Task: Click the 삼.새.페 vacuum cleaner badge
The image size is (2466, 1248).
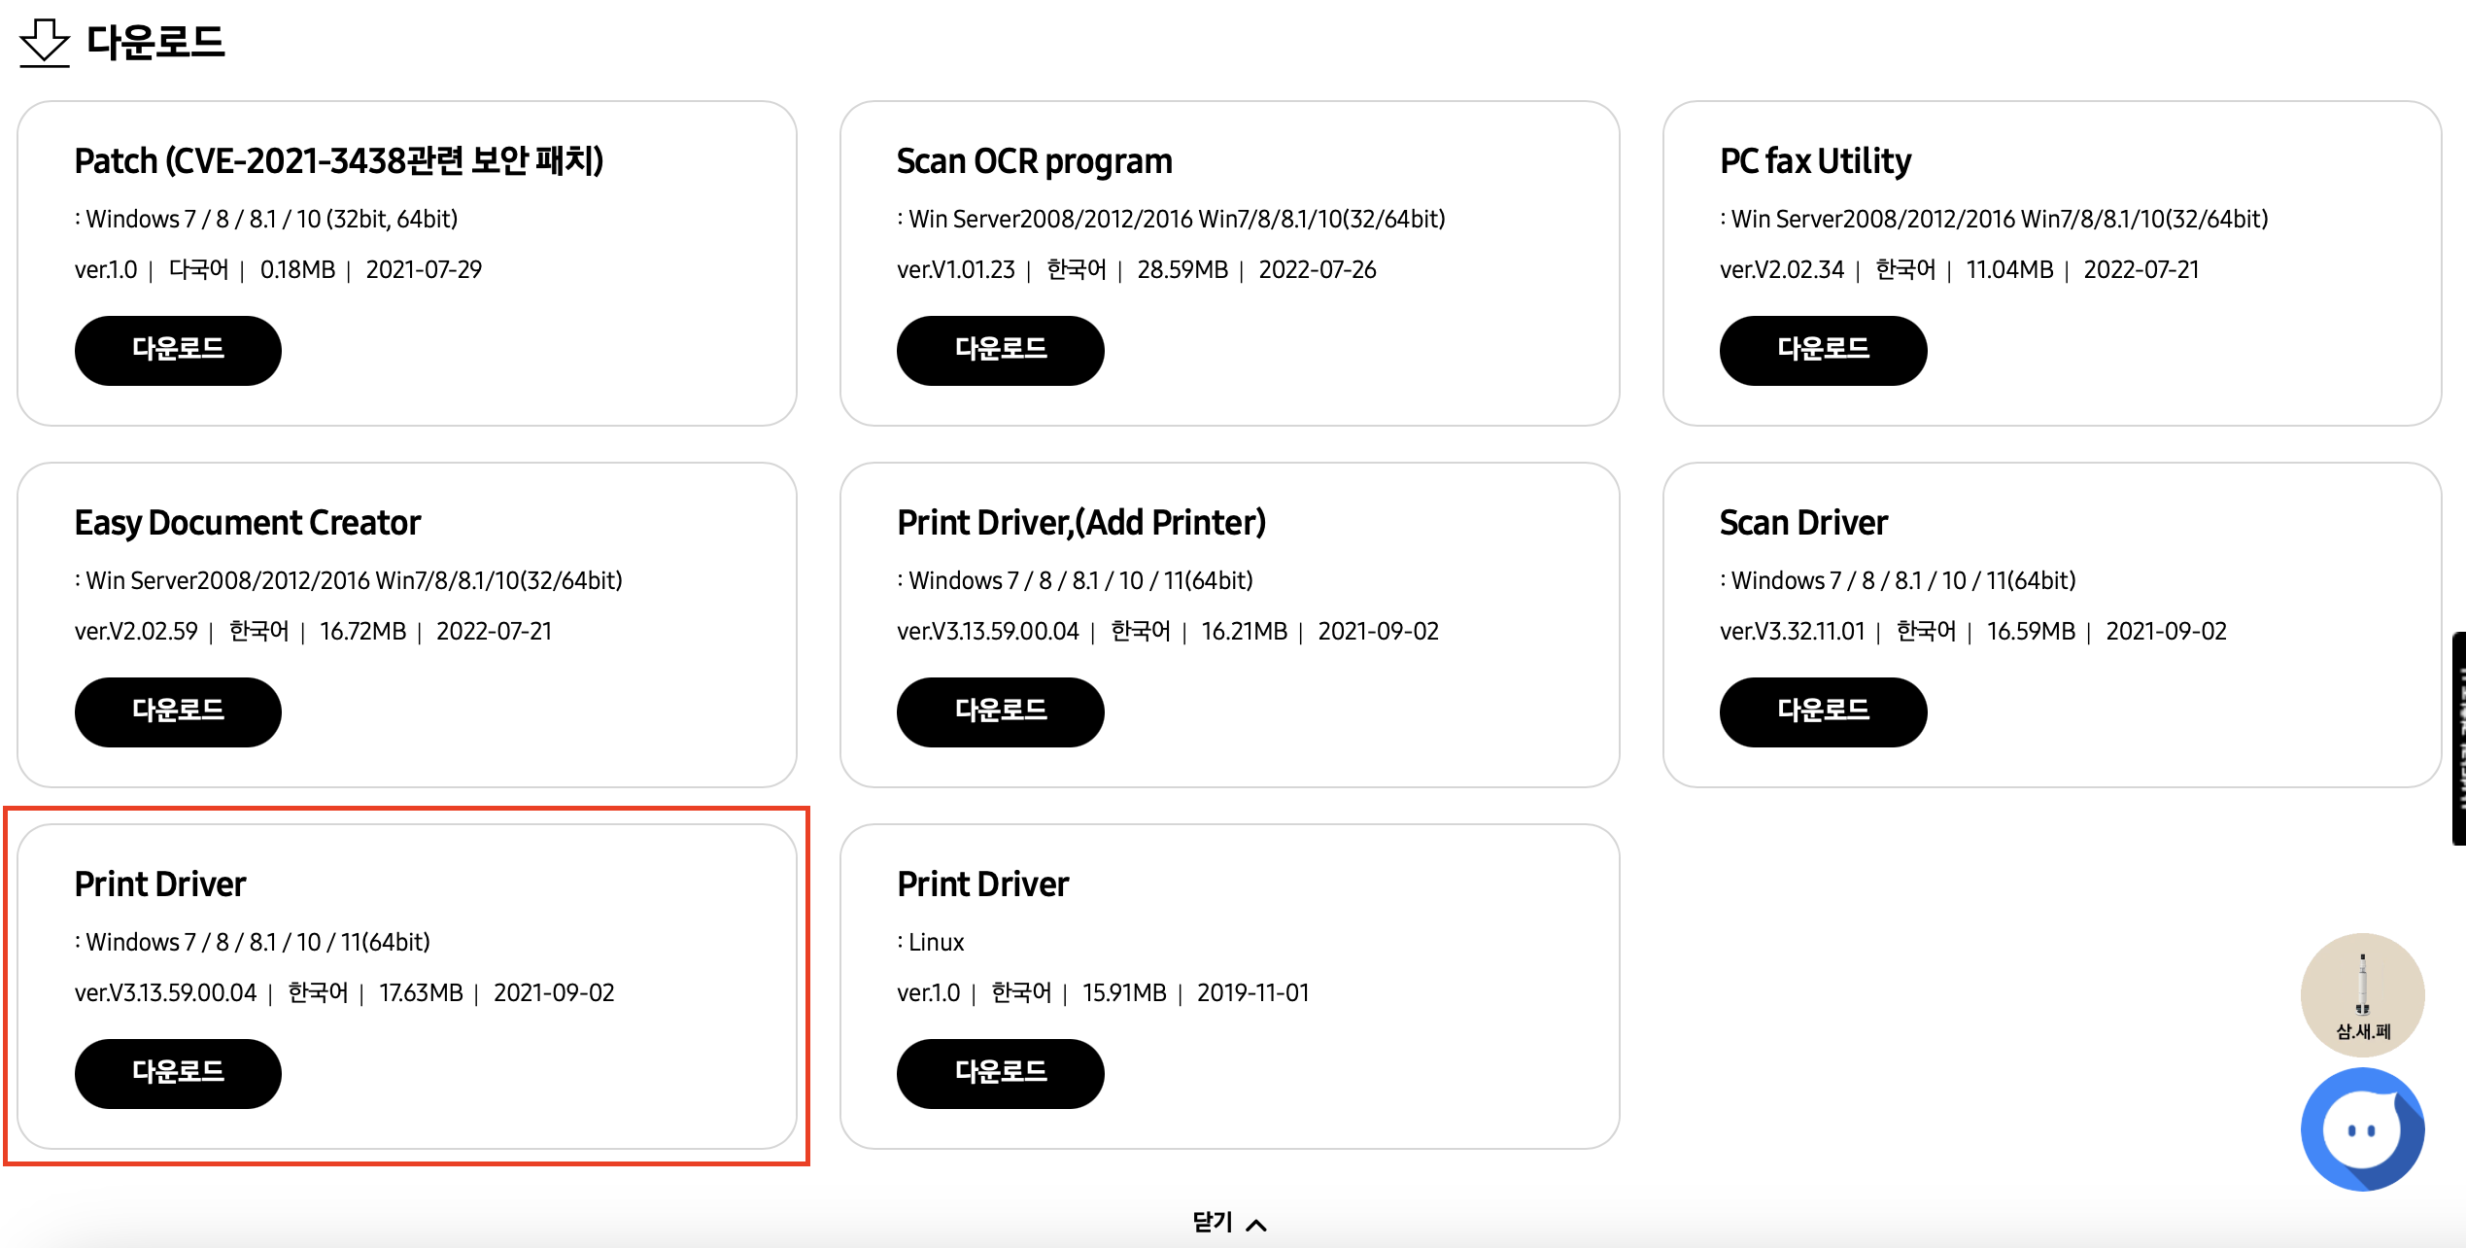Action: tap(2365, 995)
